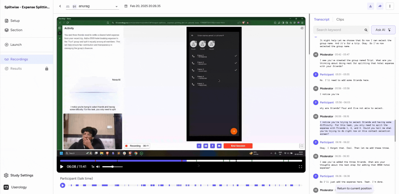The height and width of the screenshot is (194, 399).
Task: Open the 1x playback speed selector
Action: click(93, 167)
